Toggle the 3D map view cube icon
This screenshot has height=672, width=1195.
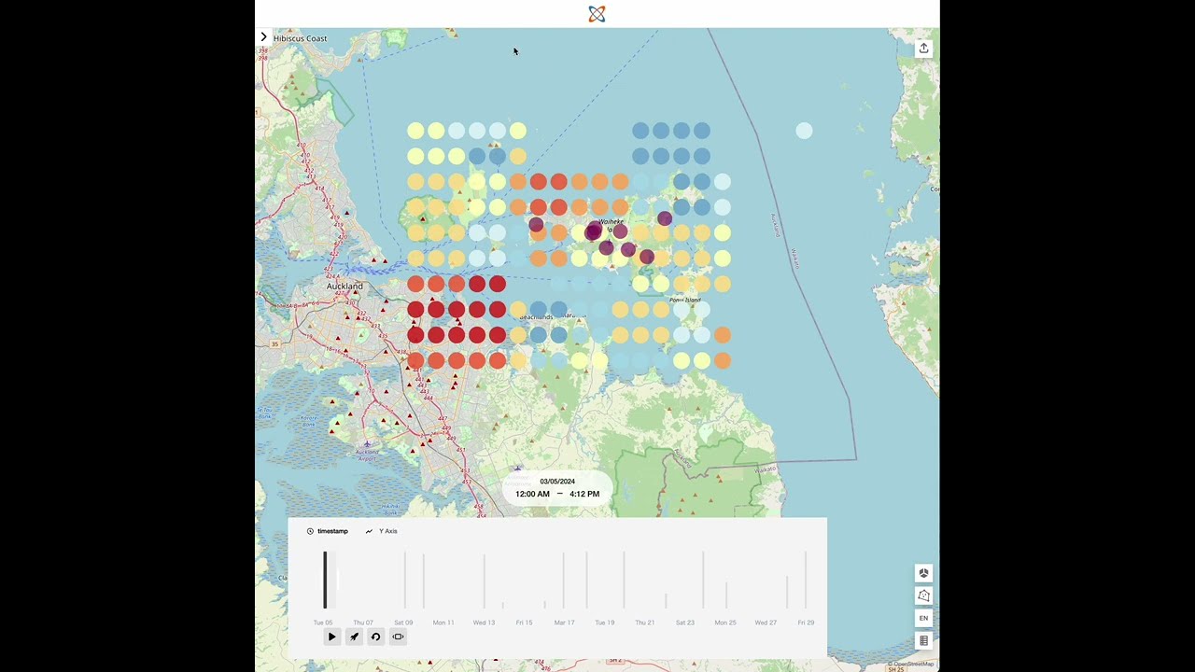pos(923,573)
